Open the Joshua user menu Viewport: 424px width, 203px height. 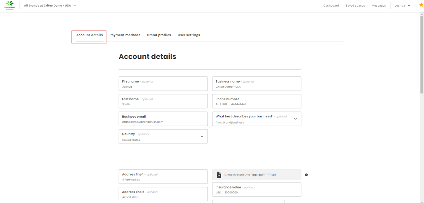[x=402, y=6]
